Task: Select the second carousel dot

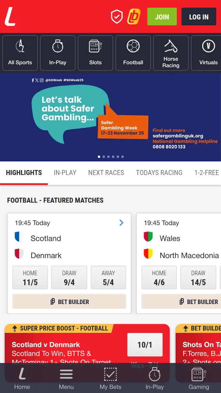Action: click(x=104, y=157)
